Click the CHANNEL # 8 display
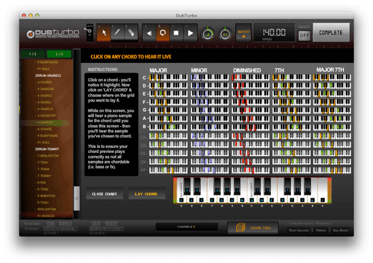Screen dimensions: 373x263 click(186, 227)
